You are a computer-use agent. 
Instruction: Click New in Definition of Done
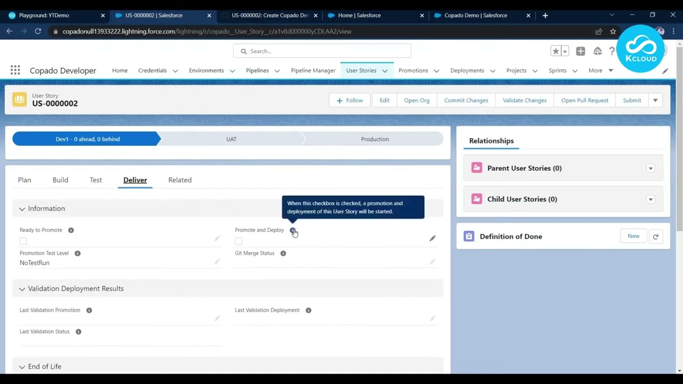tap(633, 236)
